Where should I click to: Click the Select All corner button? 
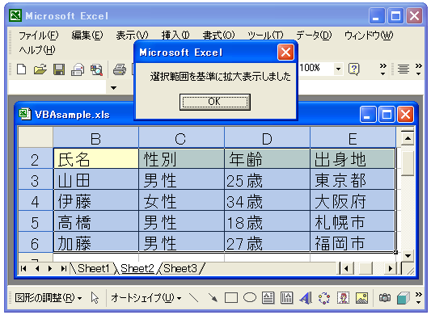[x=36, y=137]
